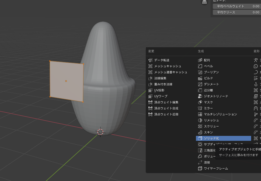Viewport: 261px width, 181px height.
Task: Click the マルチレゾリューション modifier icon
Action: pyautogui.click(x=200, y=114)
